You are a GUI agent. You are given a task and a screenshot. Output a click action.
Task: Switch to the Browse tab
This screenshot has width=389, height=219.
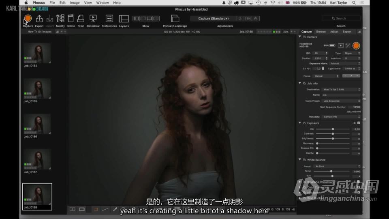[x=321, y=32]
